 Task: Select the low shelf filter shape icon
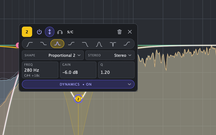44,44
